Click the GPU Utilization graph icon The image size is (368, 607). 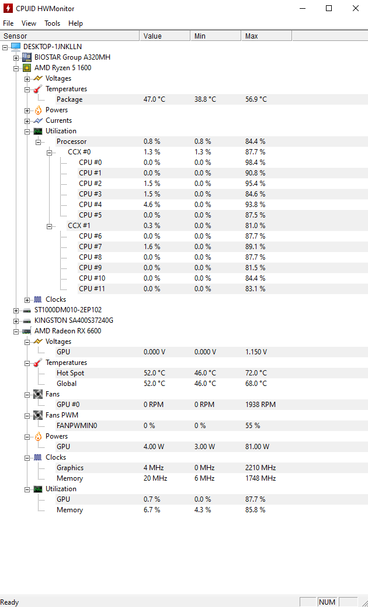(38, 489)
